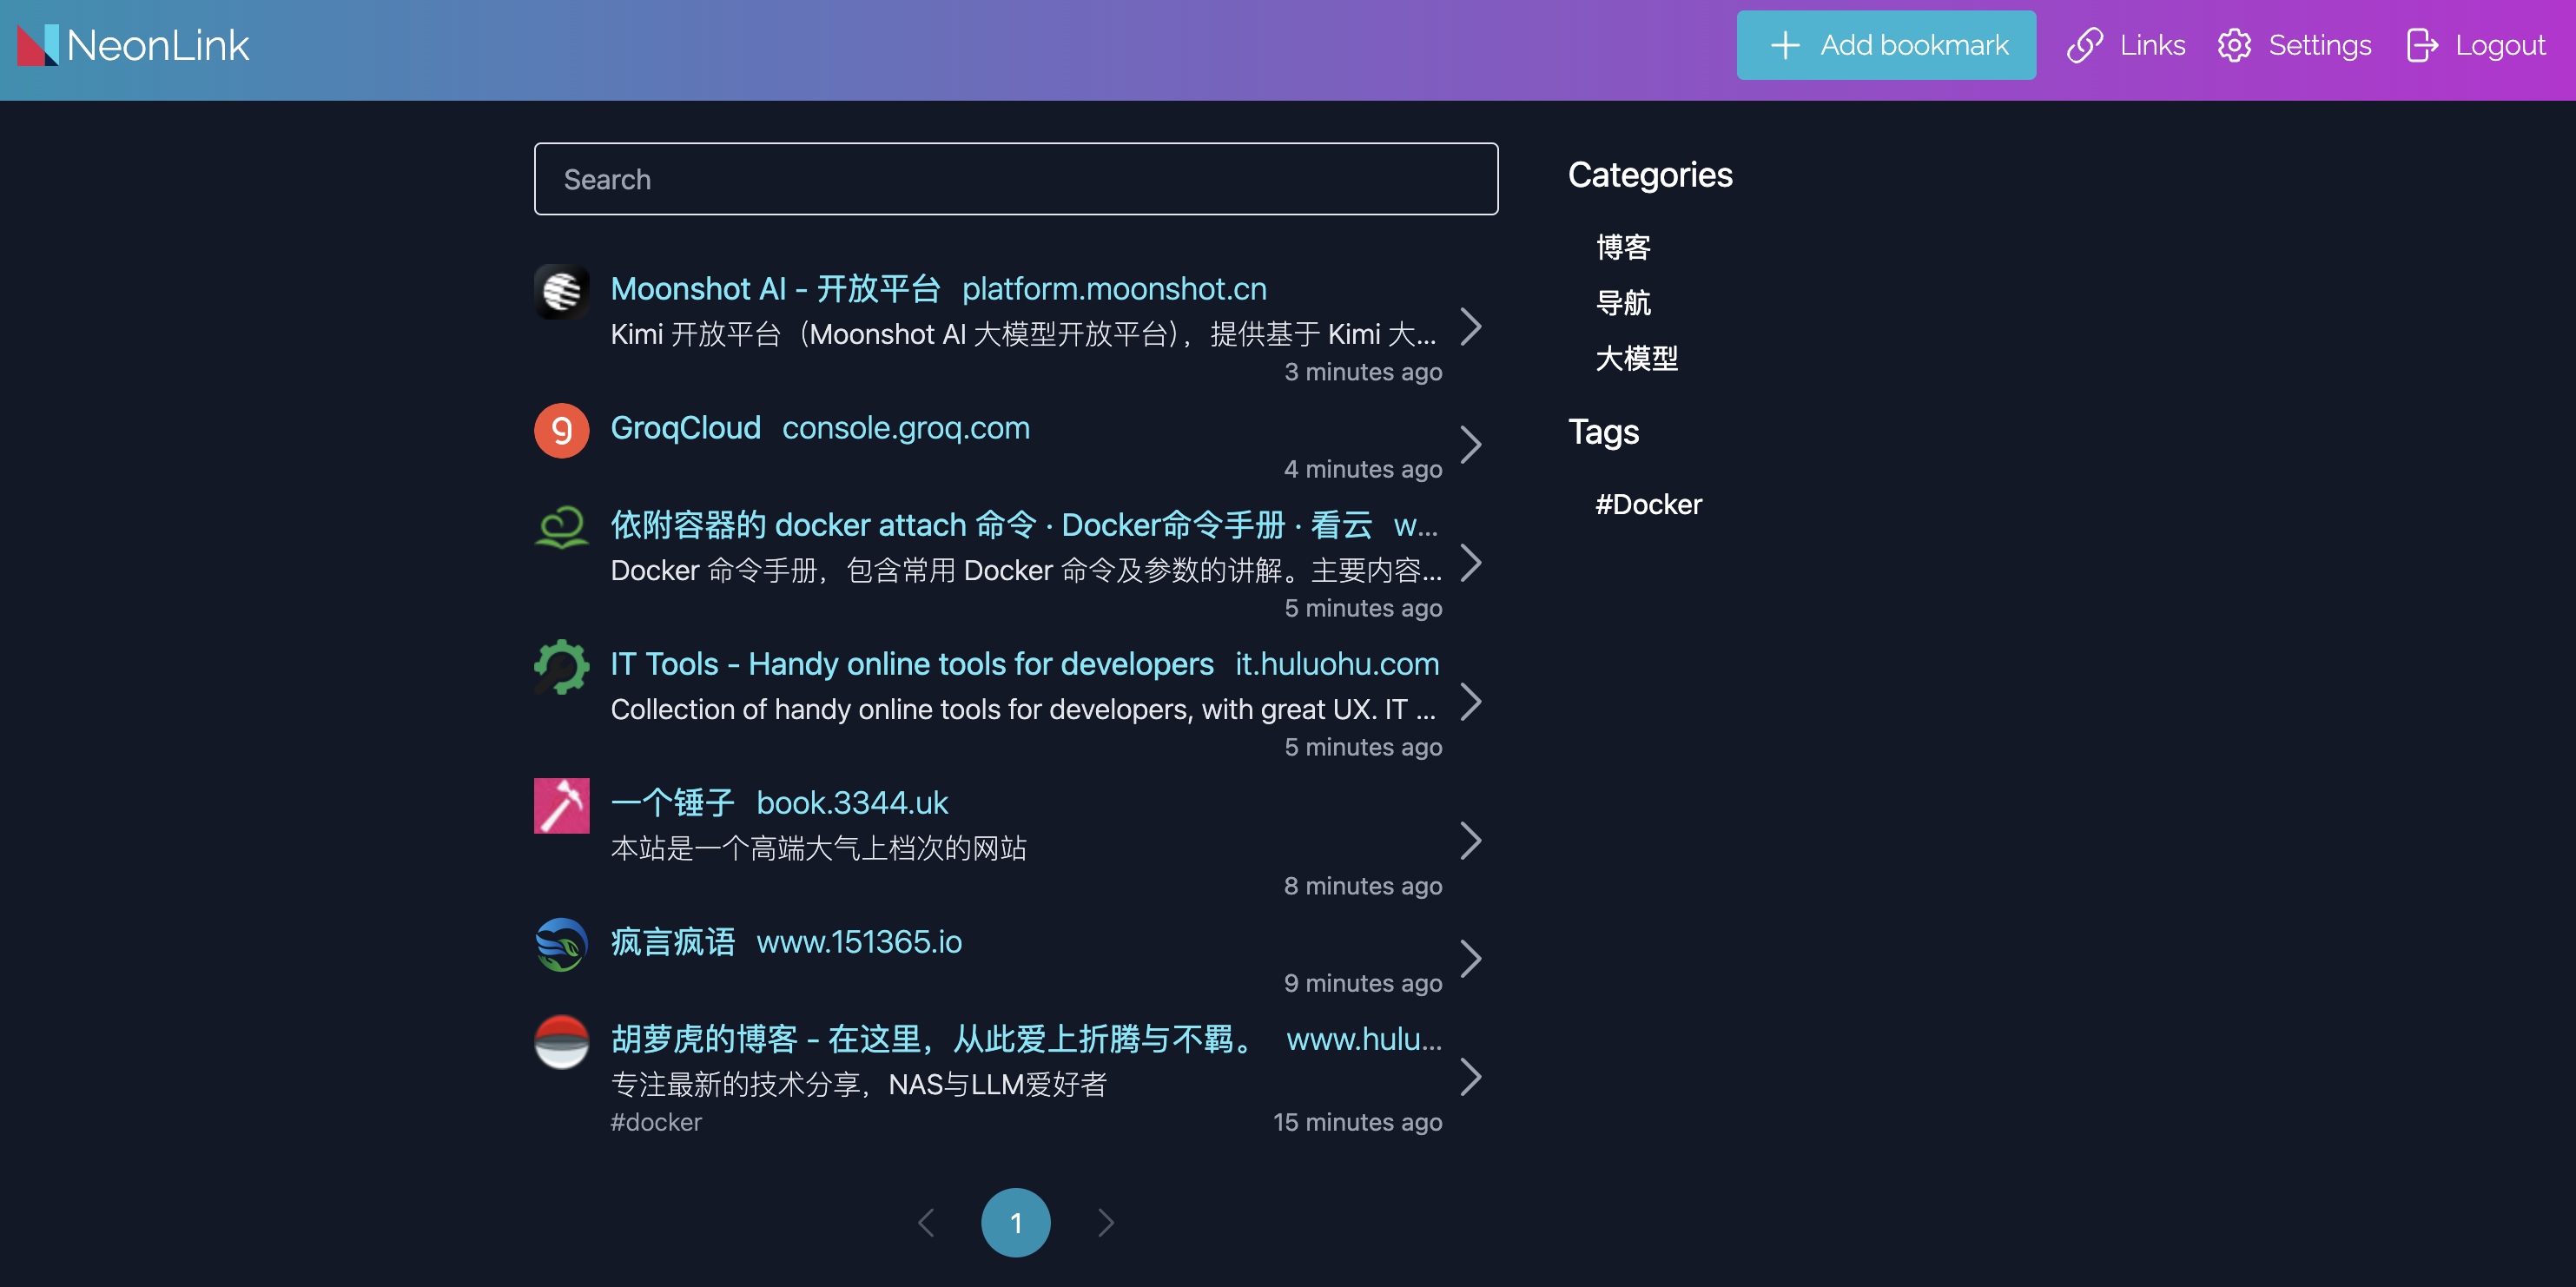Image resolution: width=2576 pixels, height=1287 pixels.
Task: Open the 依附容器的 docker attach bookmark title
Action: click(x=991, y=525)
